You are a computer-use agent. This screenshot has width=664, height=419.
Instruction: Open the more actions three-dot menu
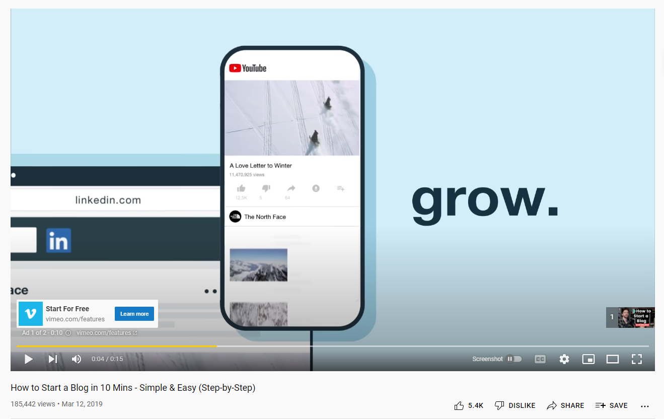tap(645, 405)
